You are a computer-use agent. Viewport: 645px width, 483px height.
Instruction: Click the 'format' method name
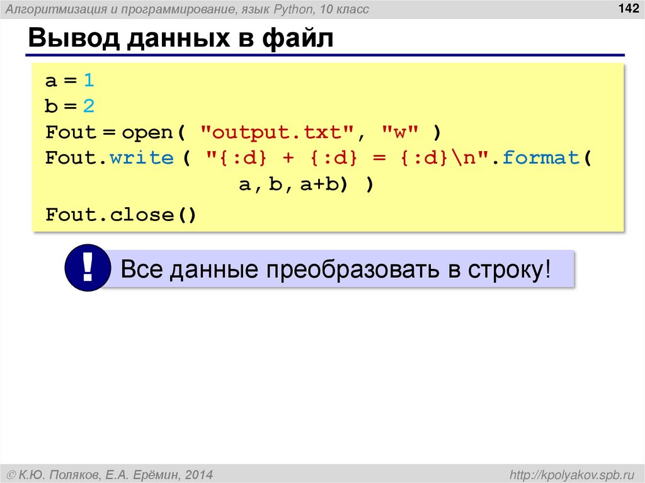[x=540, y=157]
